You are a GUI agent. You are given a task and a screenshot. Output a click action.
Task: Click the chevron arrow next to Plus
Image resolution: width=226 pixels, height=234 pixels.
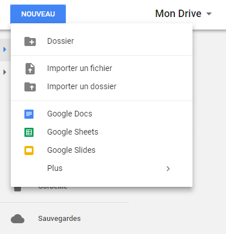tap(168, 169)
